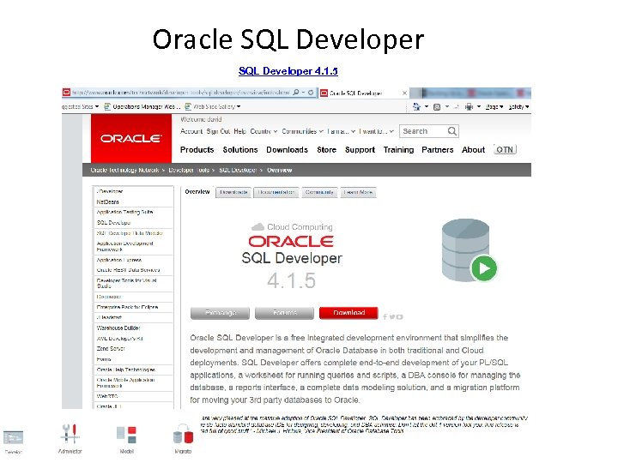Click the Model icon at slide bottom
Screen dimensions: 618x463
(126, 435)
